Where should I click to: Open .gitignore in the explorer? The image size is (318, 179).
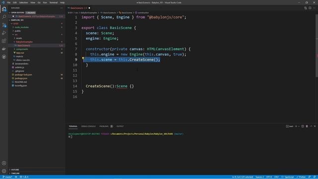[19, 71]
